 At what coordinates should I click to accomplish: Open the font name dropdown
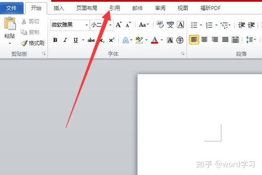(87, 25)
